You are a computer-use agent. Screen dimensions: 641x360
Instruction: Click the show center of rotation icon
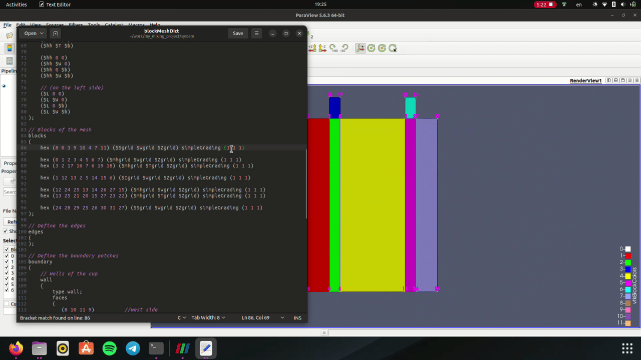coord(371,48)
